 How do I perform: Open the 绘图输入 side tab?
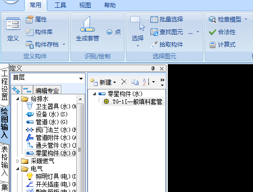tap(4, 123)
